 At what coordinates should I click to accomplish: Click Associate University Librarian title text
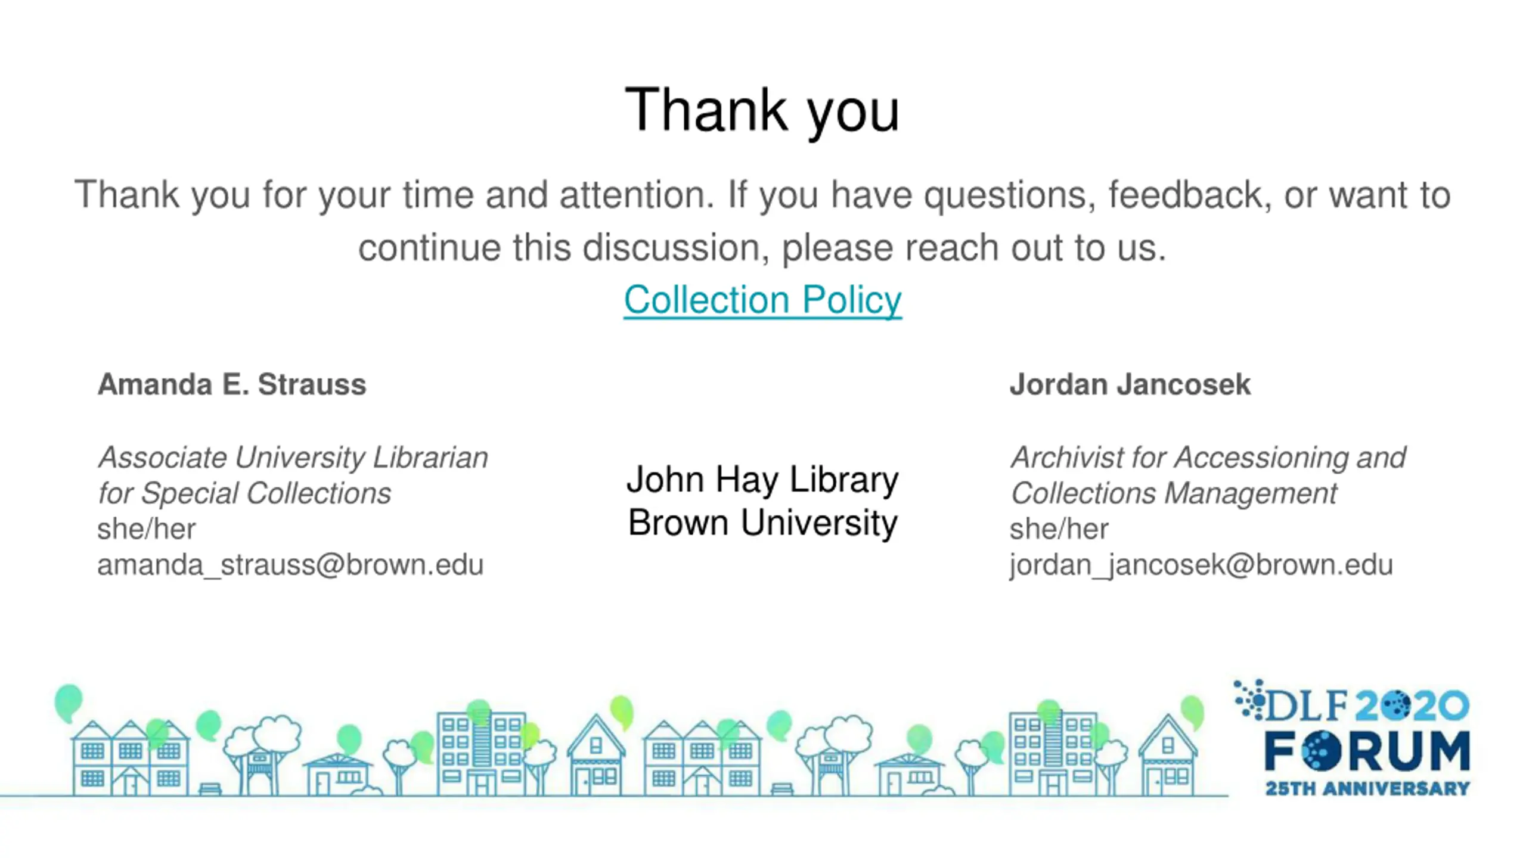[x=293, y=458]
